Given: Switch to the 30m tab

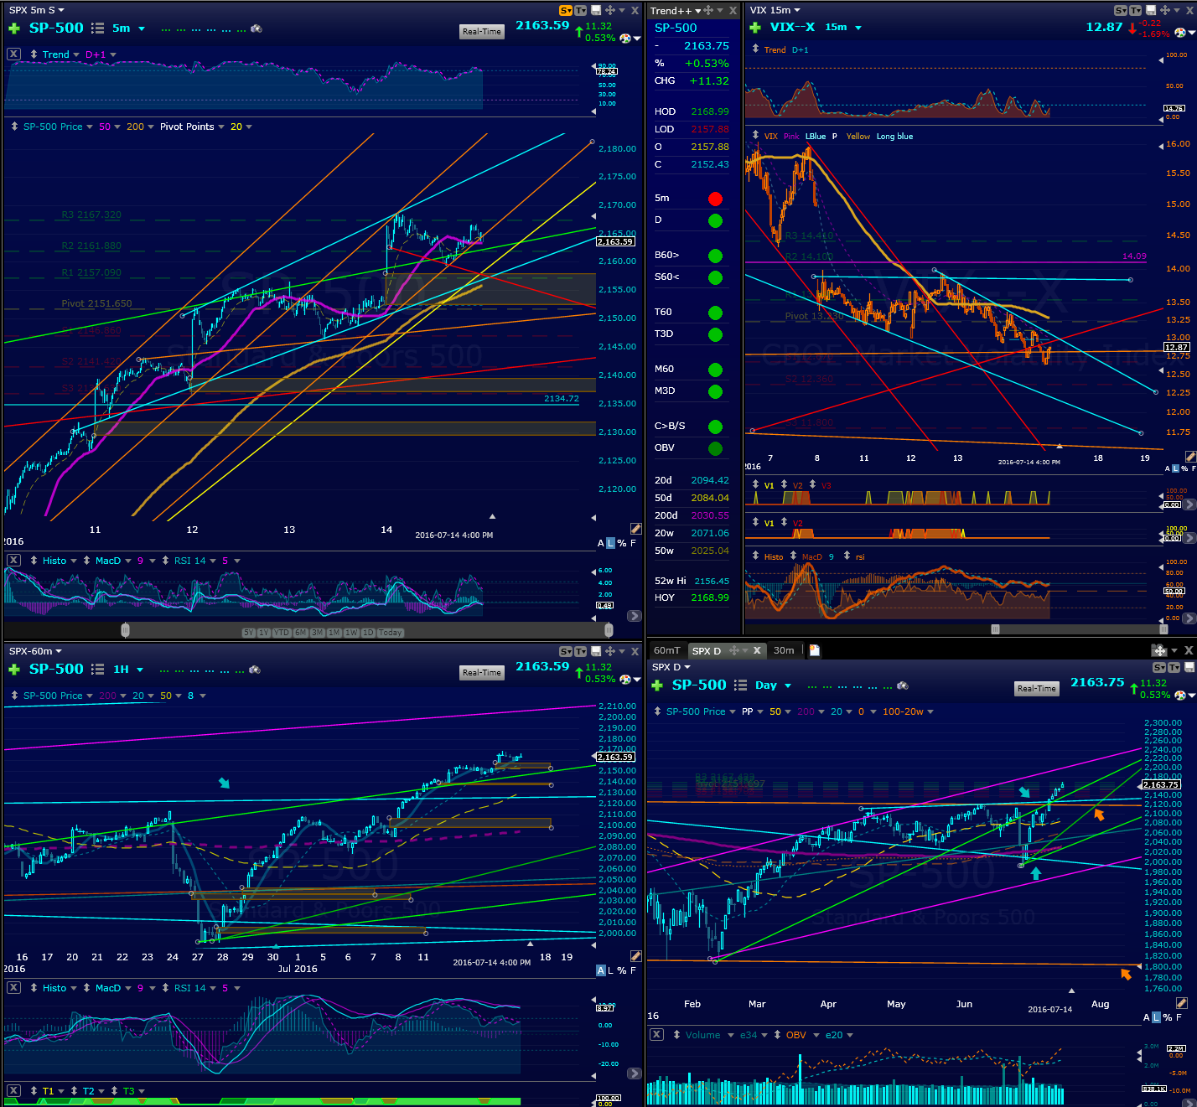Looking at the screenshot, I should (x=784, y=650).
